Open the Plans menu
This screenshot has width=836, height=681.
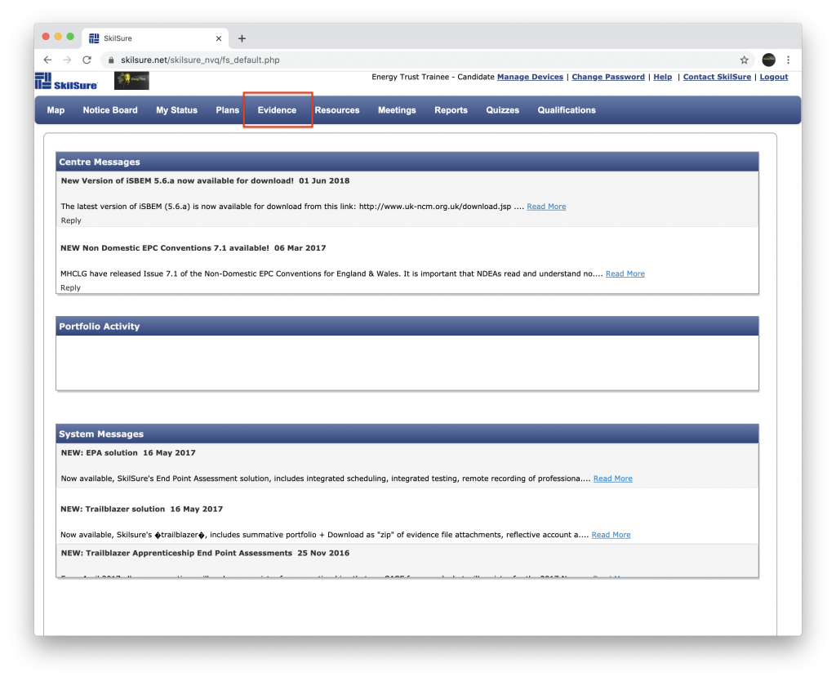(x=228, y=110)
